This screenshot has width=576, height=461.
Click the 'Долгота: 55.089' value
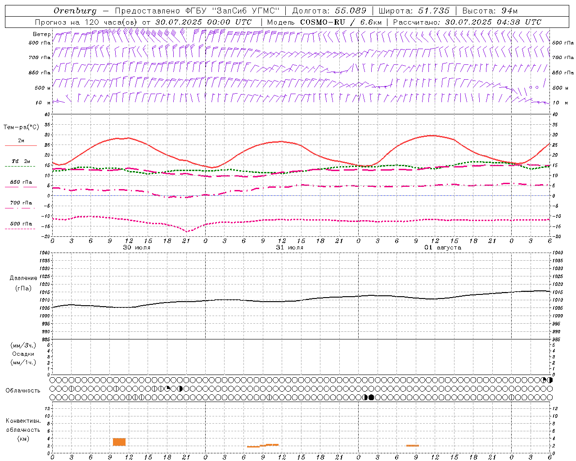(329, 11)
